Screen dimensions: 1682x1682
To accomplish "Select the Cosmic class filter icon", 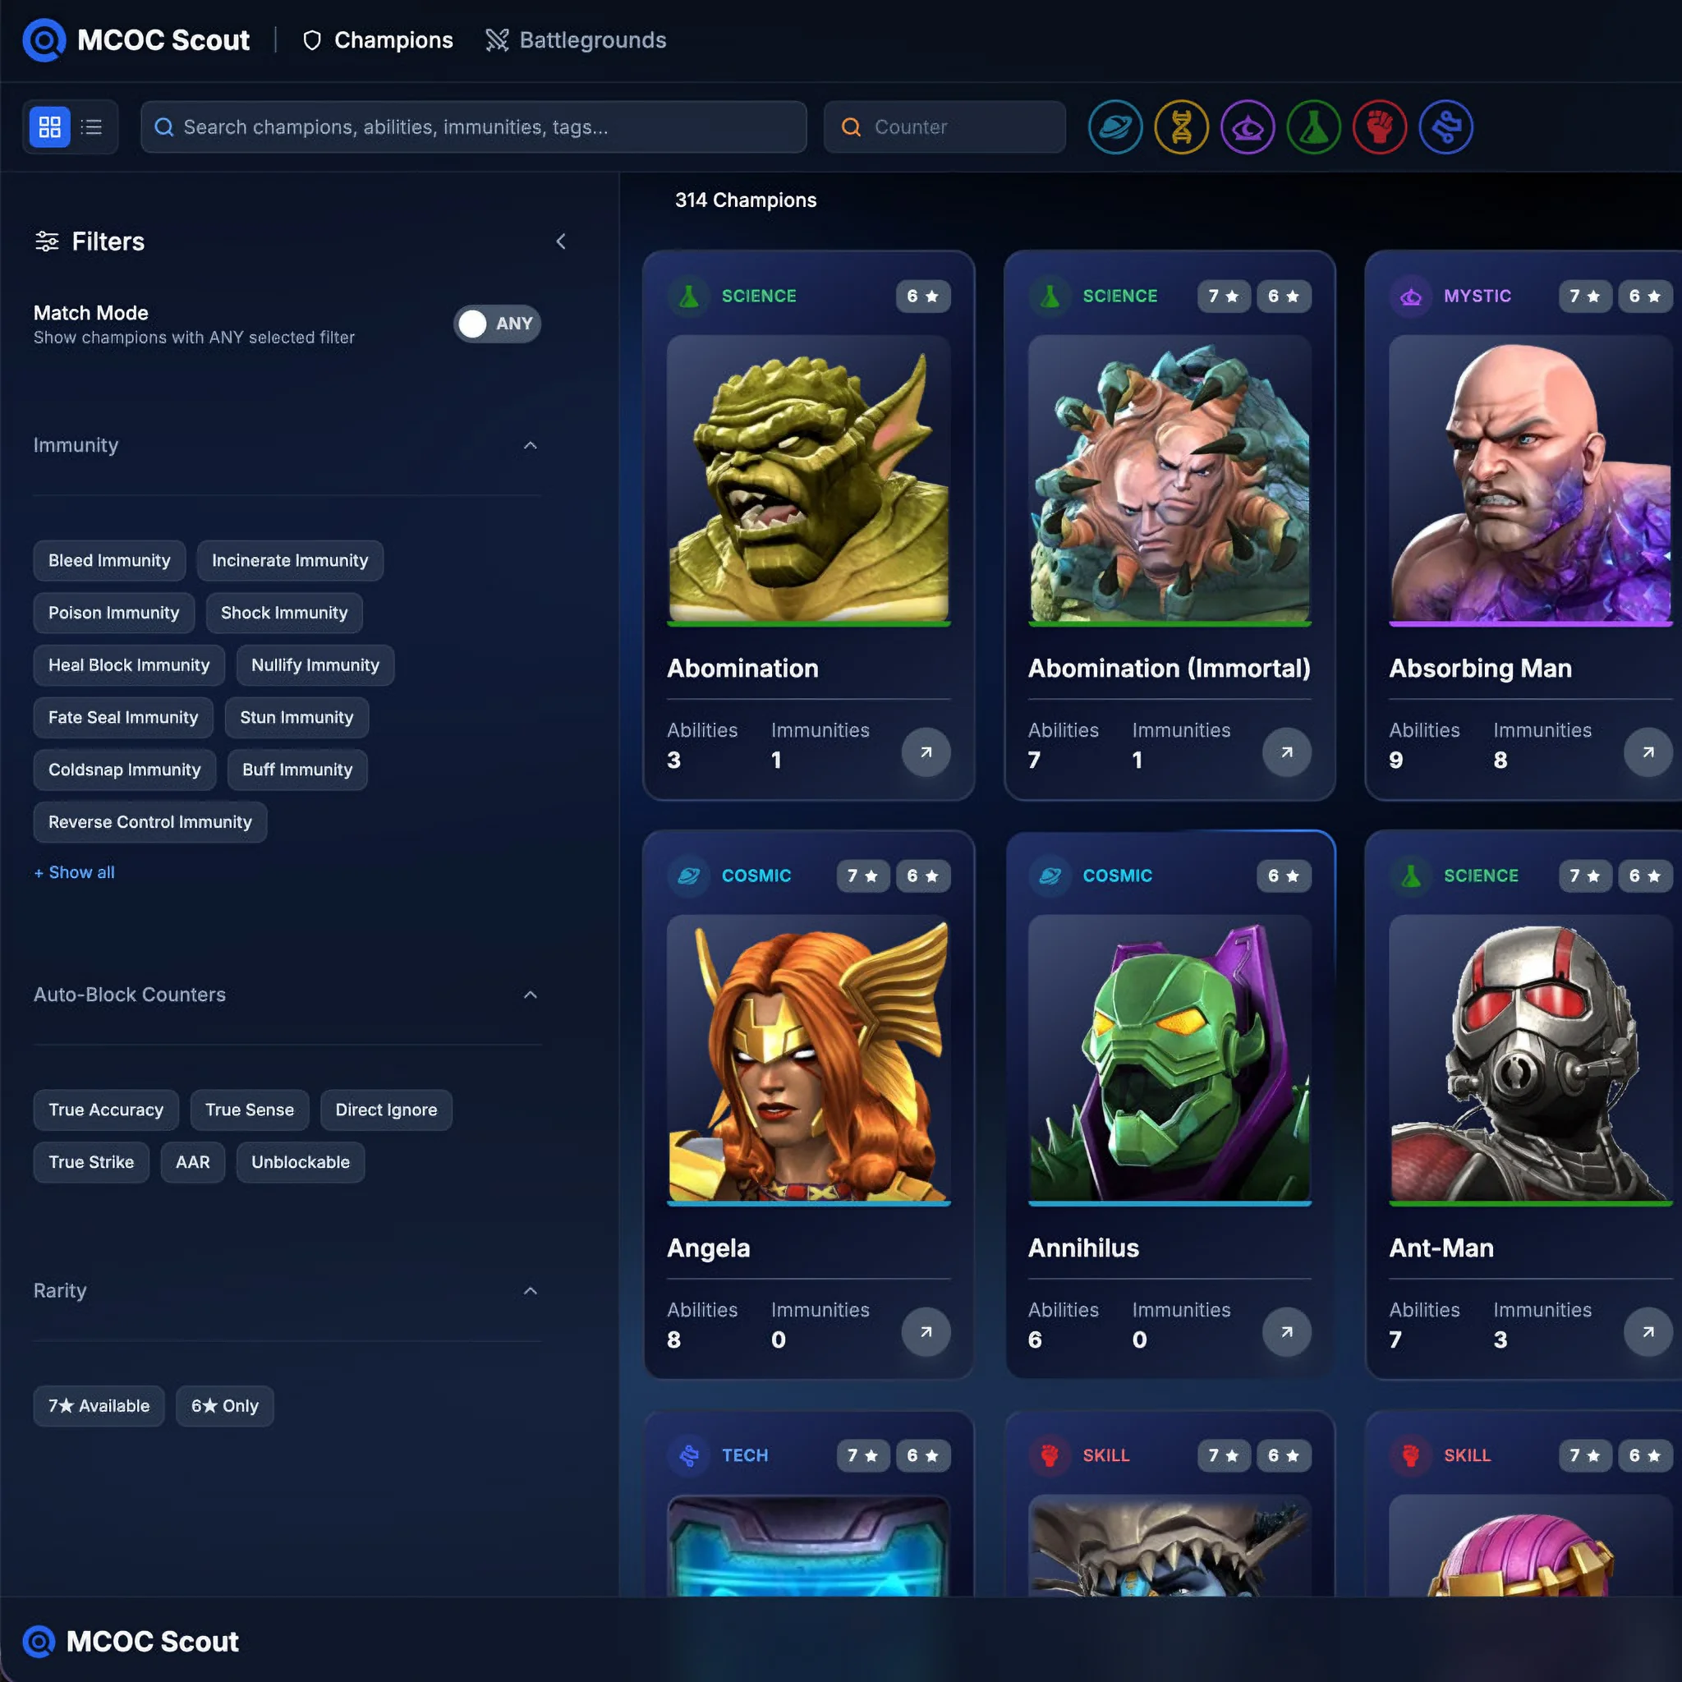I will (x=1115, y=127).
